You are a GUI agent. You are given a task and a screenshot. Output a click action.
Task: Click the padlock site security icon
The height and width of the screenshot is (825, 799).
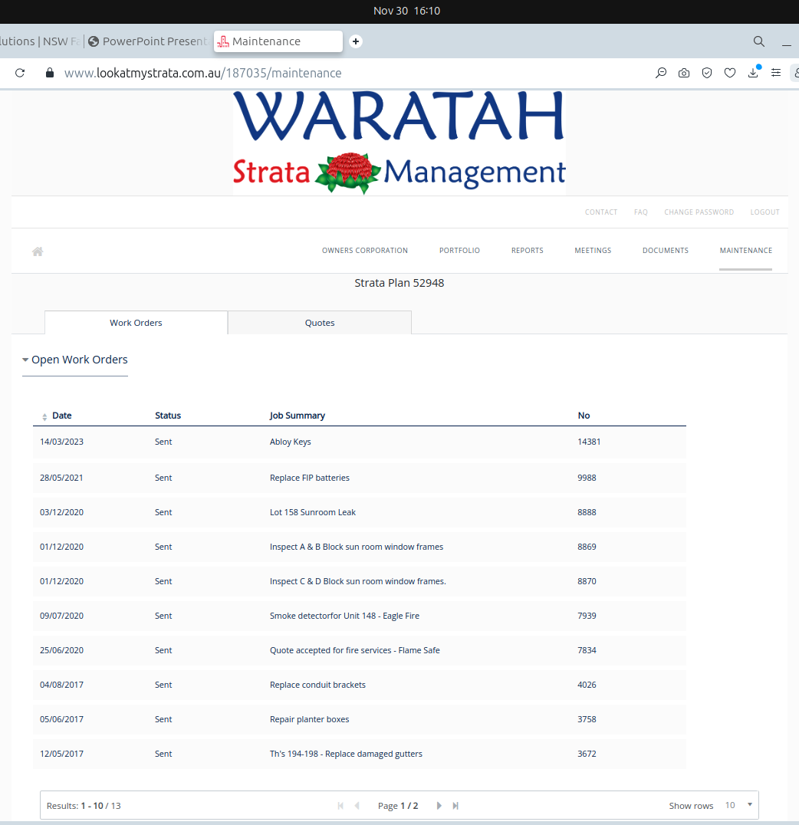tap(50, 73)
